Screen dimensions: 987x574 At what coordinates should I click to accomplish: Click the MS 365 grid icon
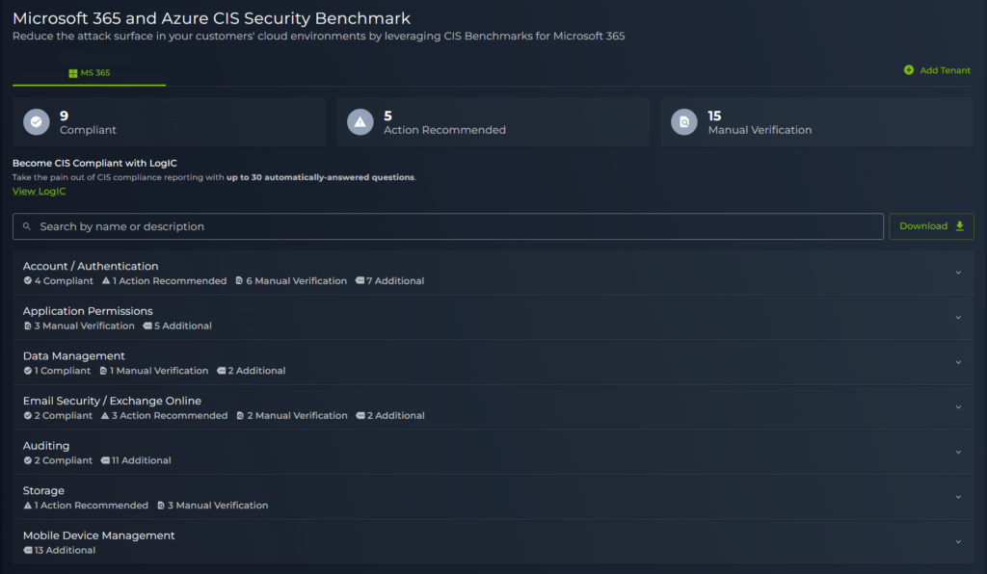tap(73, 73)
